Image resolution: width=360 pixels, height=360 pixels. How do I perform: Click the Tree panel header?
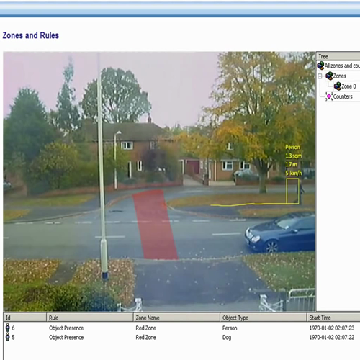pos(338,56)
